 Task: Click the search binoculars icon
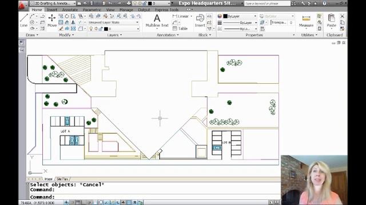tap(294, 3)
